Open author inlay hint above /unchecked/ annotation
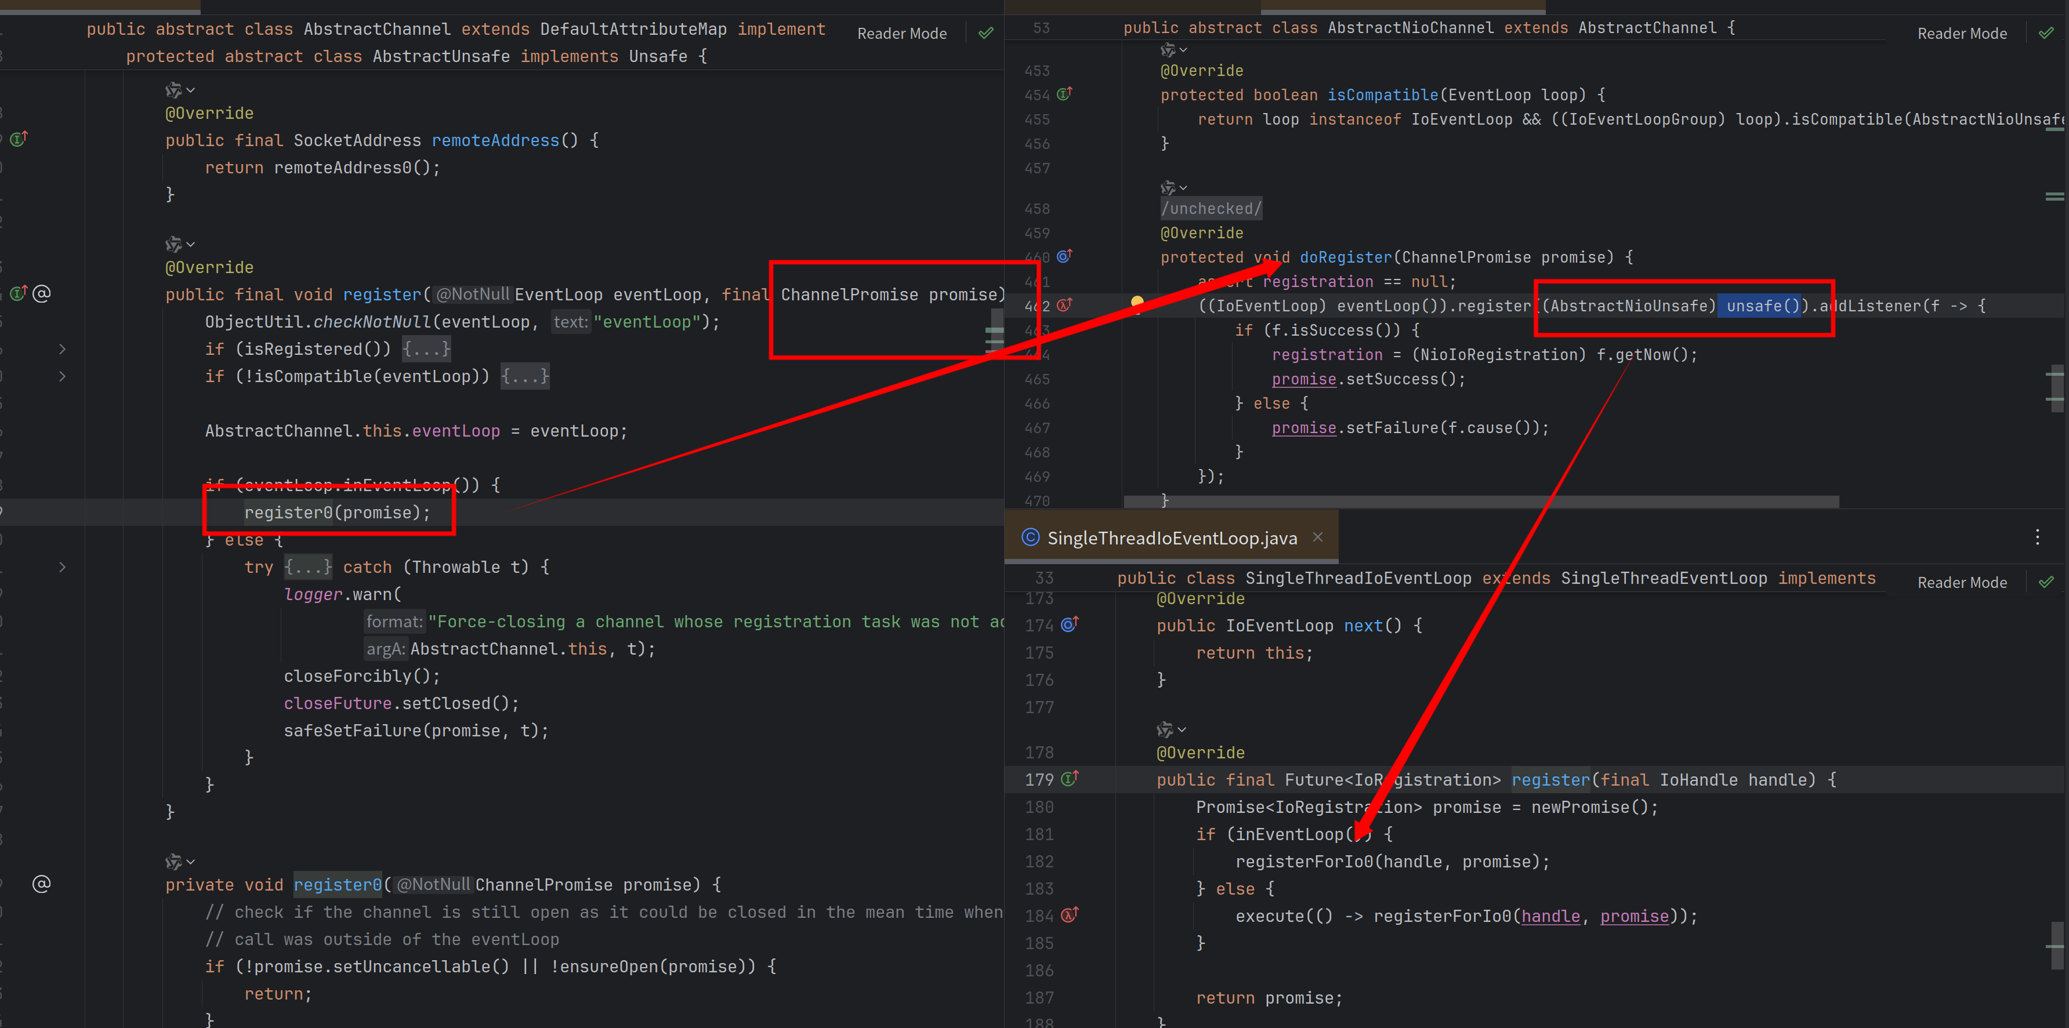The height and width of the screenshot is (1028, 2069). click(1173, 188)
